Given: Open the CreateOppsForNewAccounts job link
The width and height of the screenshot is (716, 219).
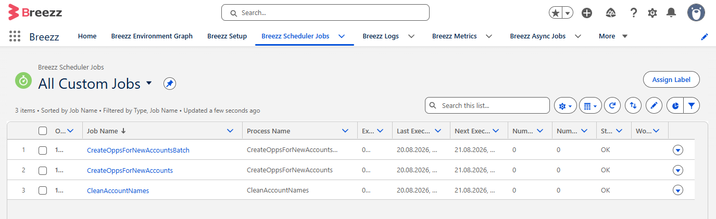Looking at the screenshot, I should [x=130, y=170].
